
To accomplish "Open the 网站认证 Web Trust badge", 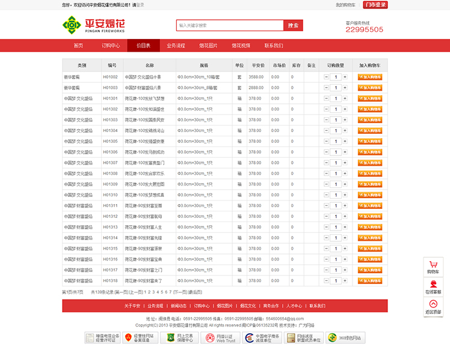I will (x=221, y=338).
